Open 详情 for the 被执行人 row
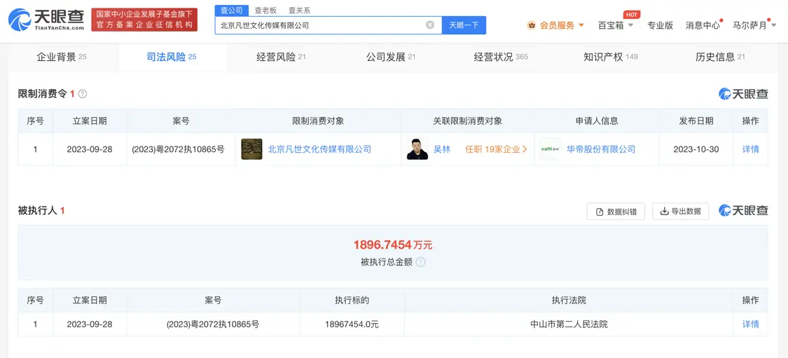Screen dimensions: 788x358 751,324
